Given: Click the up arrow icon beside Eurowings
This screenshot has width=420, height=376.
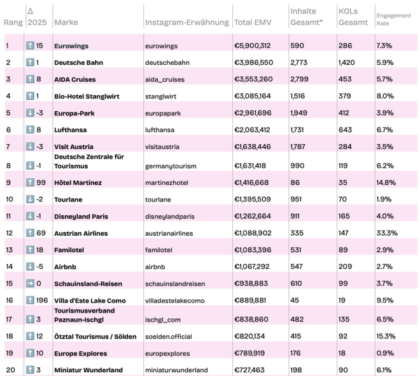Looking at the screenshot, I should click(x=30, y=46).
